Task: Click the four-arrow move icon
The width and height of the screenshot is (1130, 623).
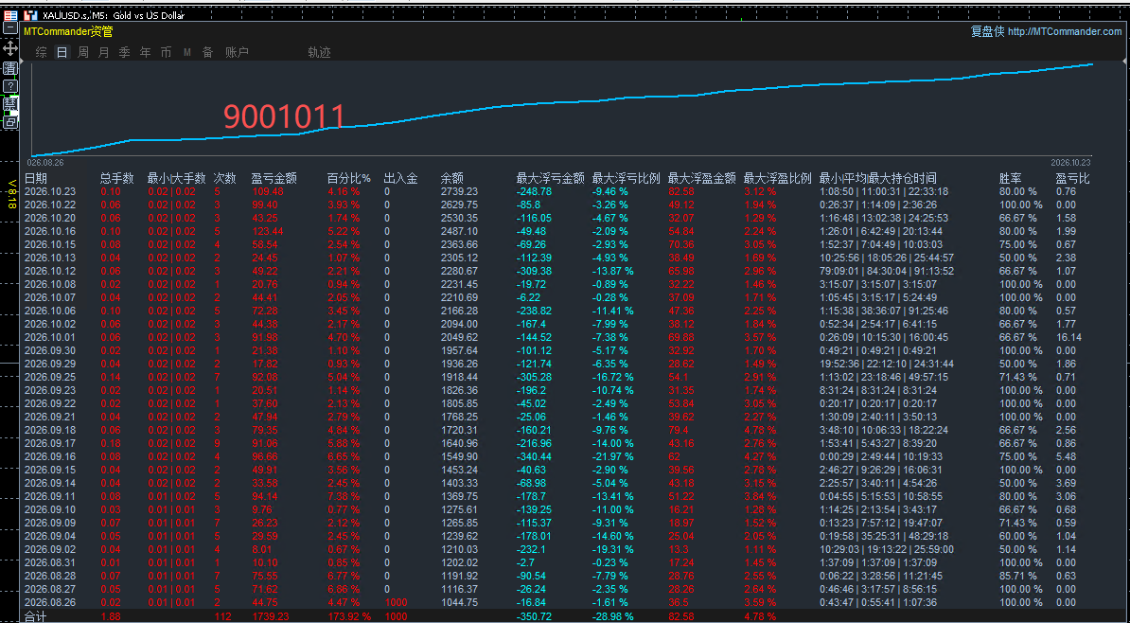Action: click(10, 48)
